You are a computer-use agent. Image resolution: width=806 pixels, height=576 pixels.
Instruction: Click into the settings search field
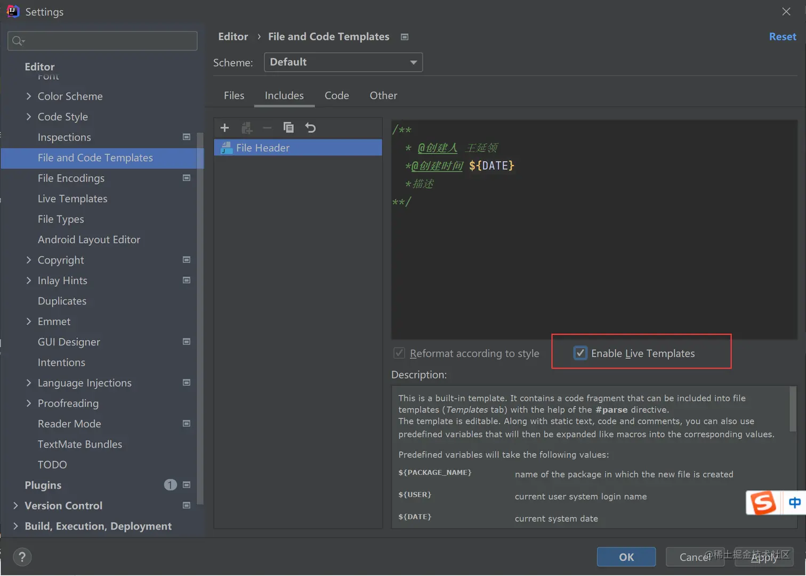coord(102,41)
